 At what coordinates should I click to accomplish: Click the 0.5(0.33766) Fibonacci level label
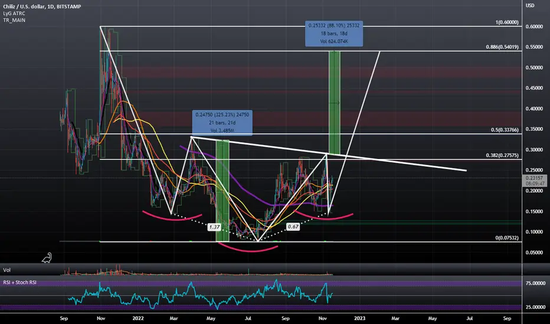[x=505, y=130]
